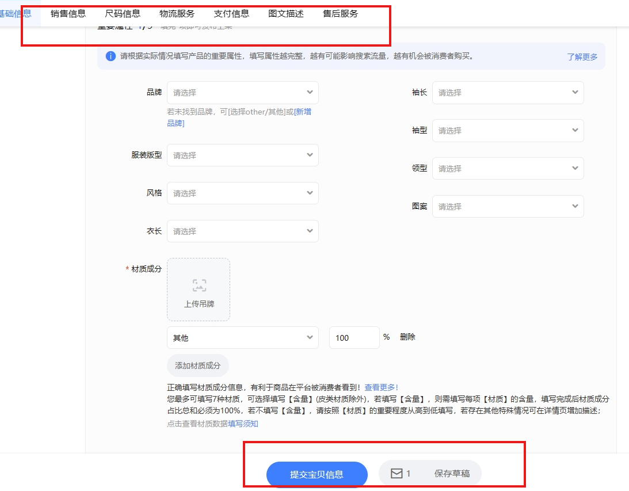Expand the 衣长 garment length dropdown
Viewport: 629px width, 491px height.
(242, 231)
